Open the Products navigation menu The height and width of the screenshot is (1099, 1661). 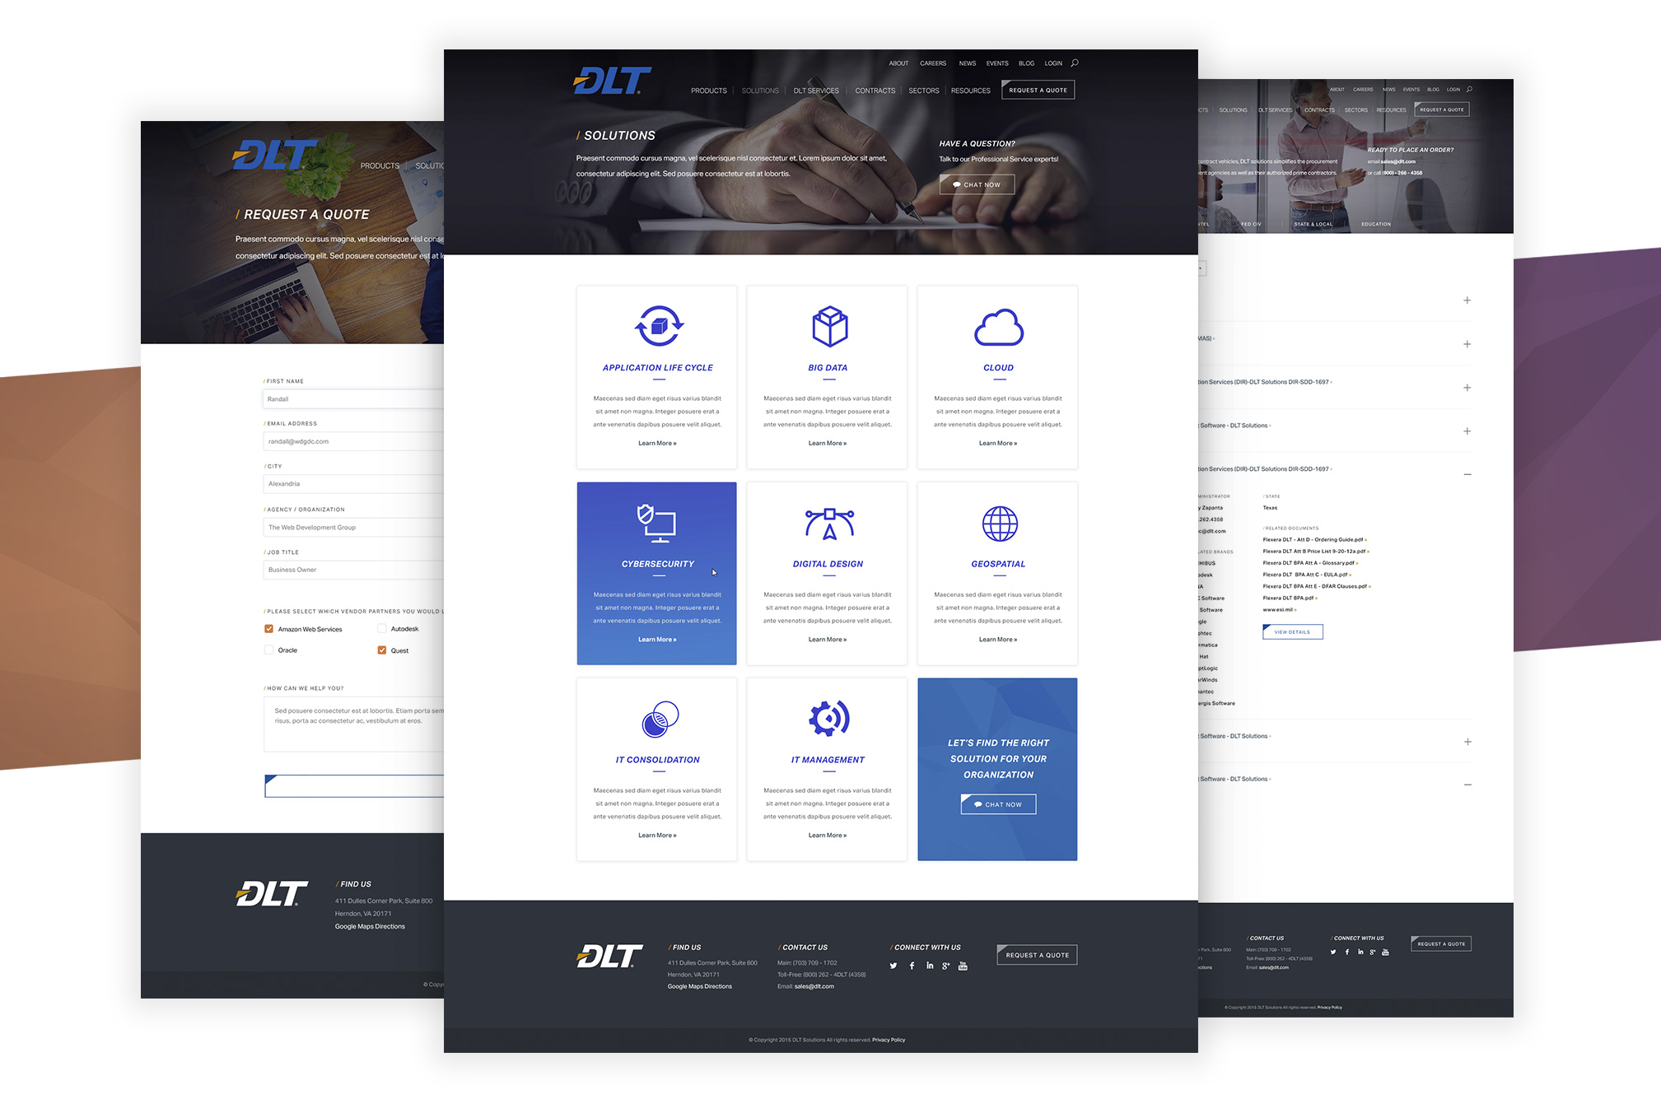tap(708, 91)
